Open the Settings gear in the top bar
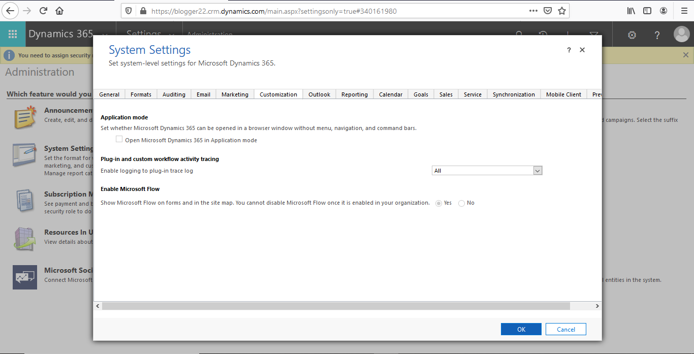 pyautogui.click(x=632, y=34)
